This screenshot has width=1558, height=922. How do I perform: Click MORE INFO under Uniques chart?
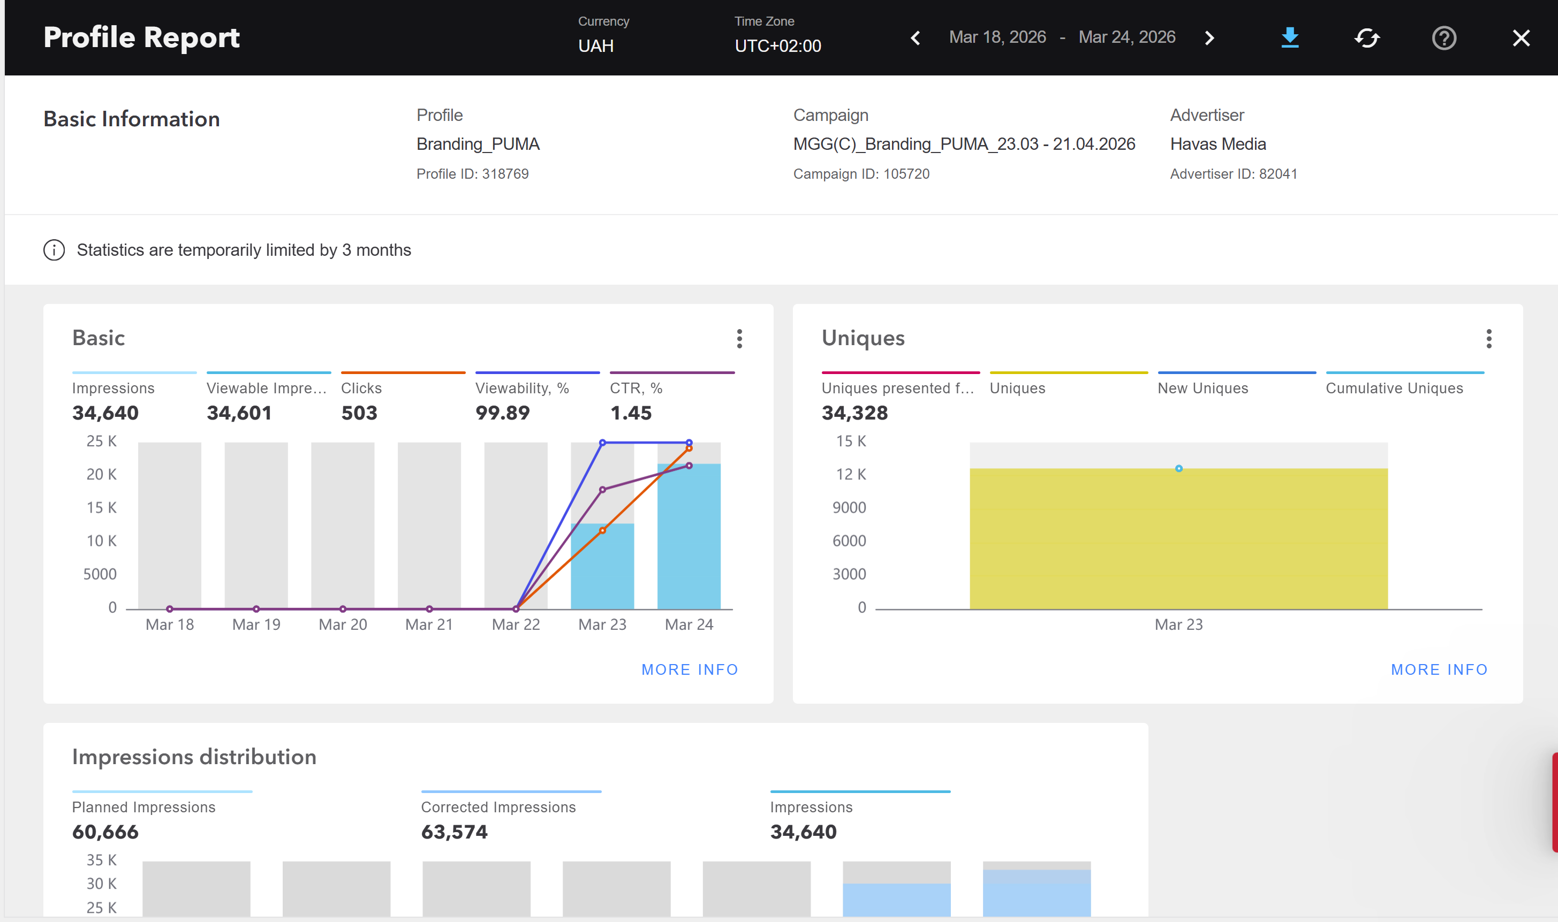tap(1439, 669)
